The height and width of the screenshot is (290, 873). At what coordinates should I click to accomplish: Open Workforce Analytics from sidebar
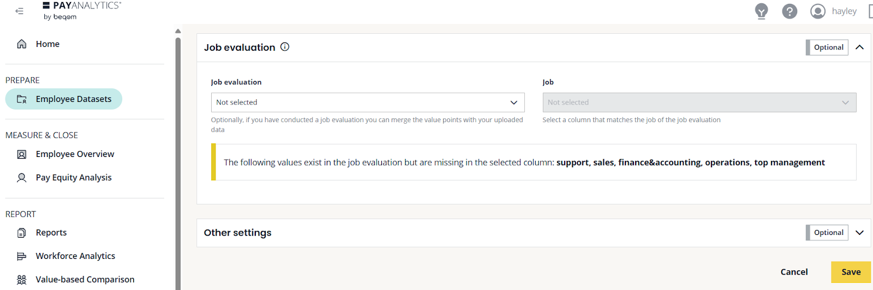pyautogui.click(x=75, y=256)
